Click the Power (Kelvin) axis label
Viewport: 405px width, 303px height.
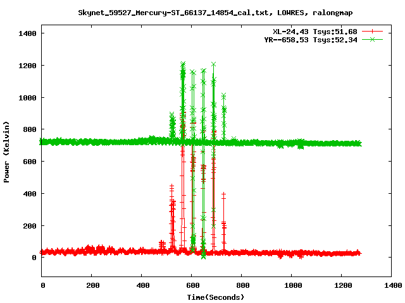point(6,152)
